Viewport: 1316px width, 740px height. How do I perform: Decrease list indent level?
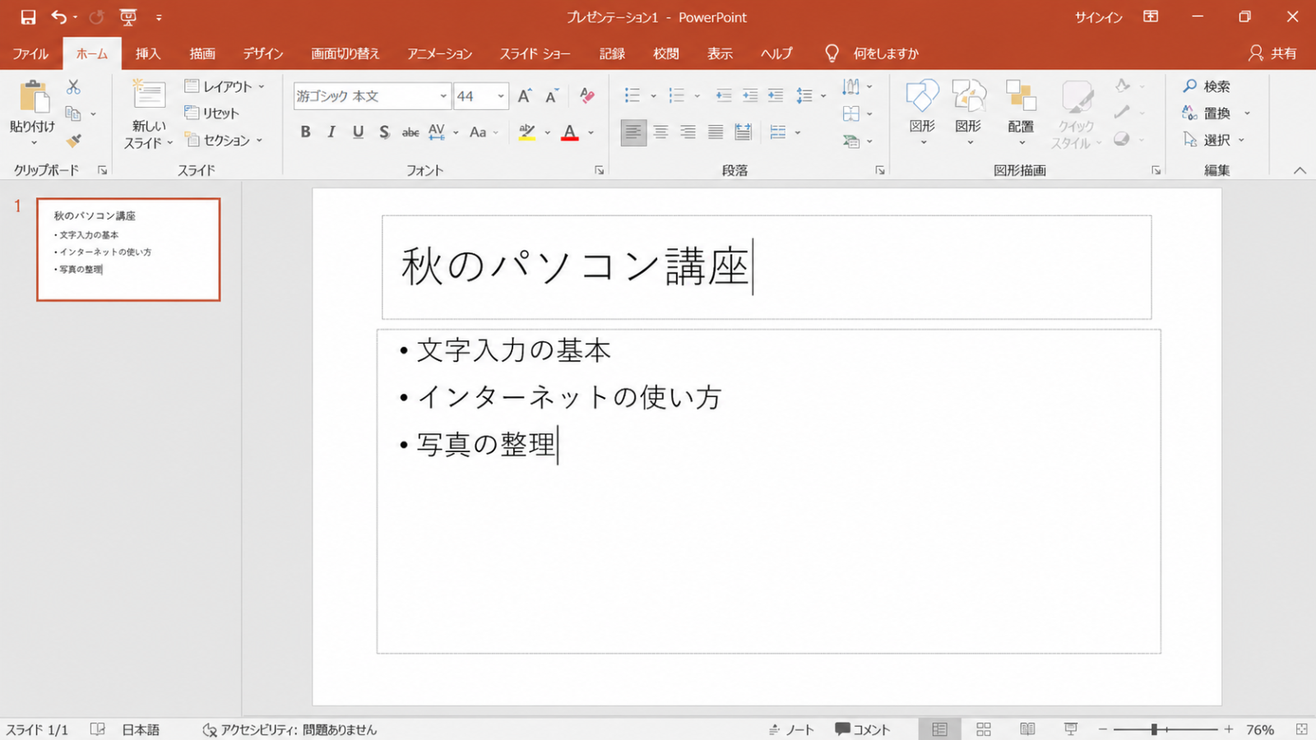pyautogui.click(x=724, y=96)
